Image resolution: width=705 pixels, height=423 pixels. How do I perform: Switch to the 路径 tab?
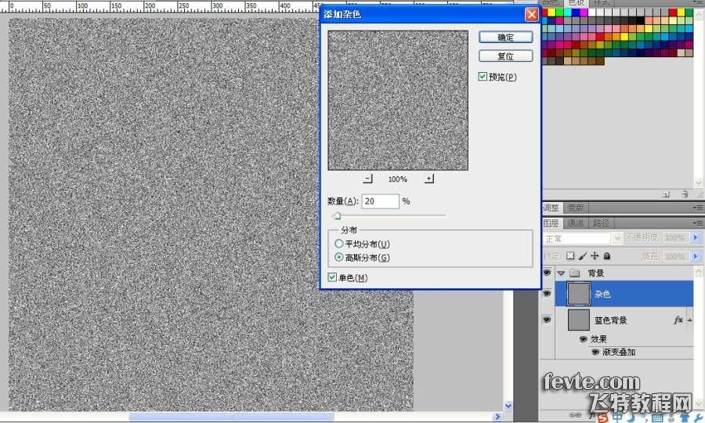[x=601, y=223]
